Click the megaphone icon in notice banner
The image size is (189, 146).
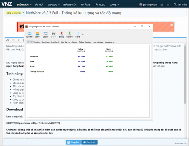coord(22,27)
